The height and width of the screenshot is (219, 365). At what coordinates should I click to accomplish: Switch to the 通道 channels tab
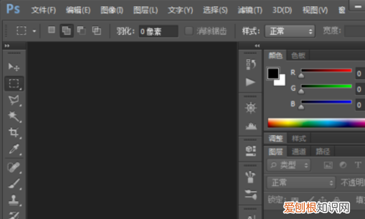(x=299, y=151)
